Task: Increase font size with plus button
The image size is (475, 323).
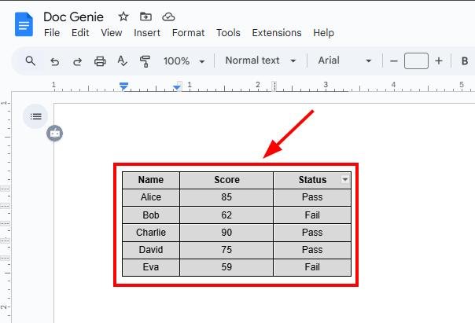Action: point(439,61)
